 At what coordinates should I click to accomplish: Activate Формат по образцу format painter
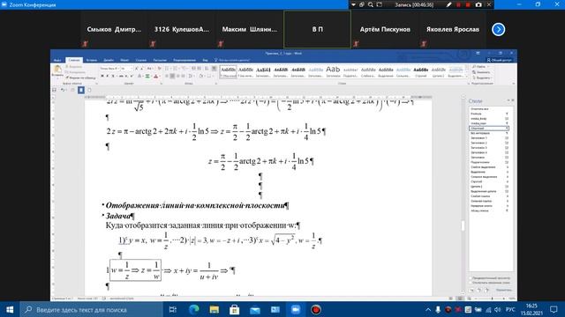[80, 77]
